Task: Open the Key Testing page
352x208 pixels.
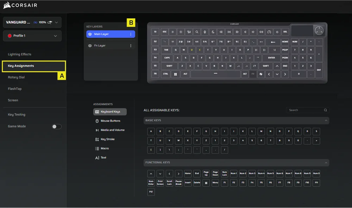Action: pos(17,114)
